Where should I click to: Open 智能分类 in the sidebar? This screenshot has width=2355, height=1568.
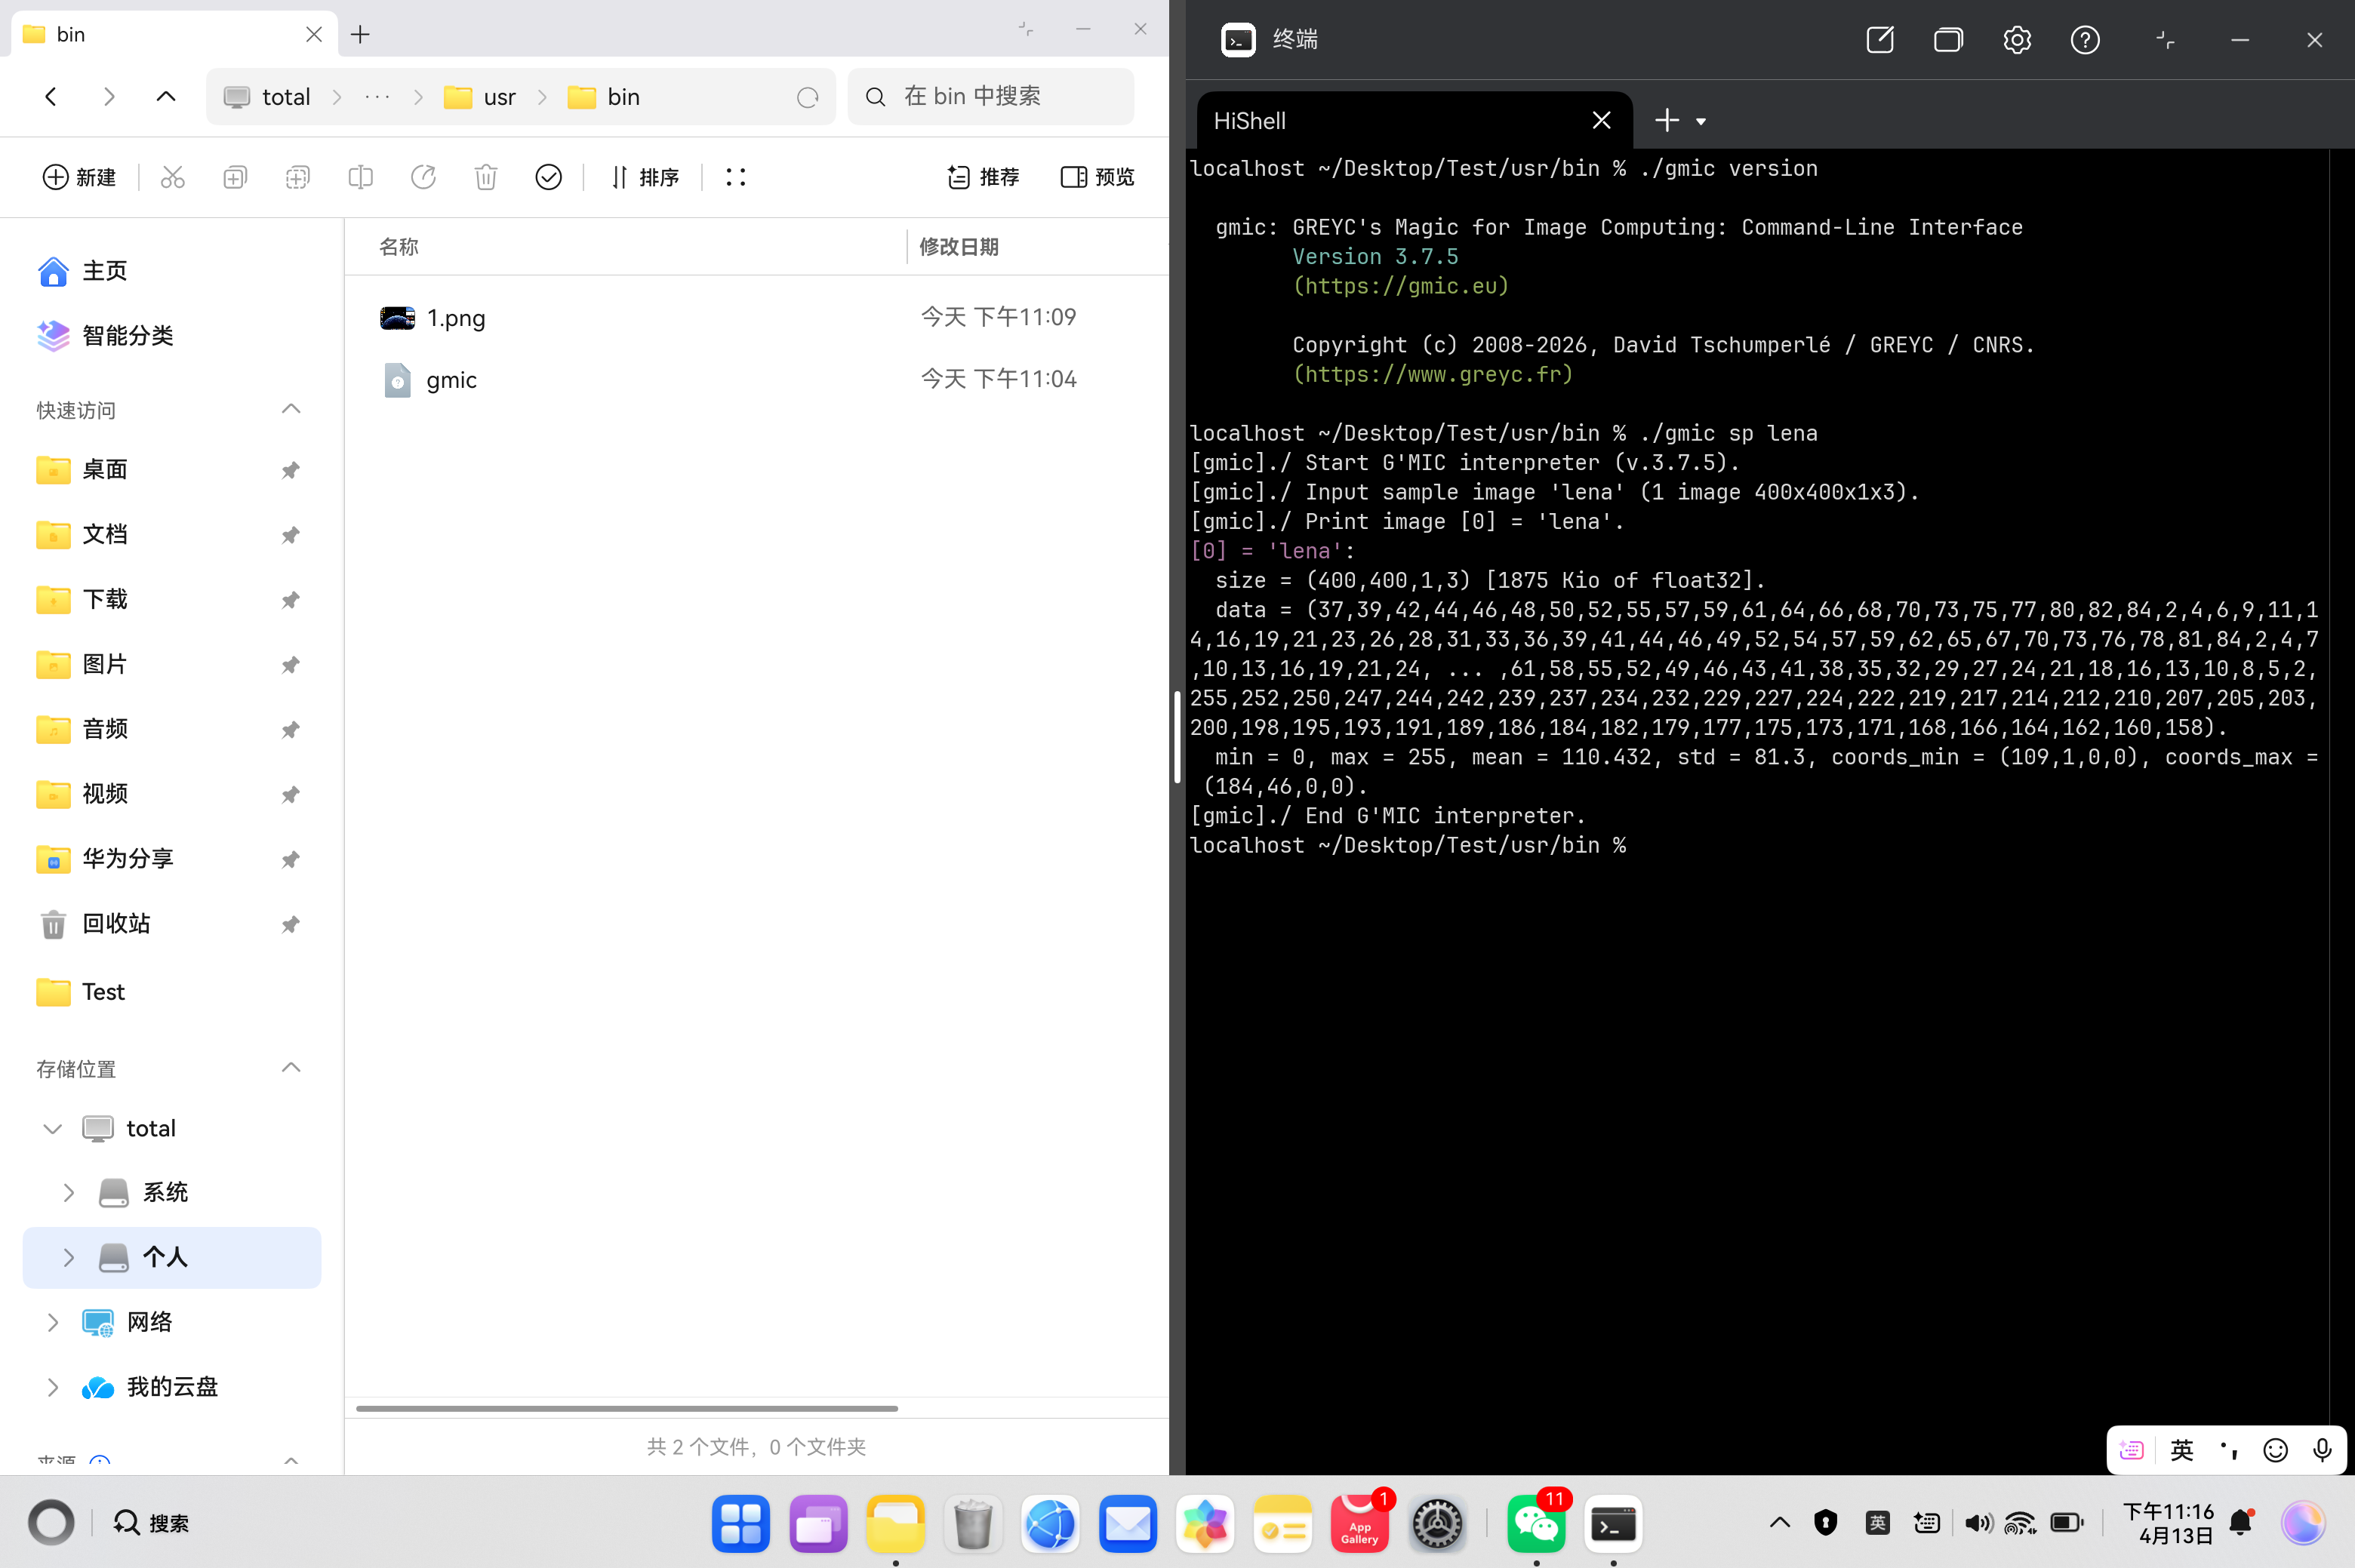[x=105, y=335]
